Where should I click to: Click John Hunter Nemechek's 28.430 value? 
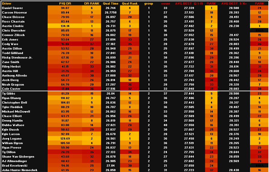234,170
